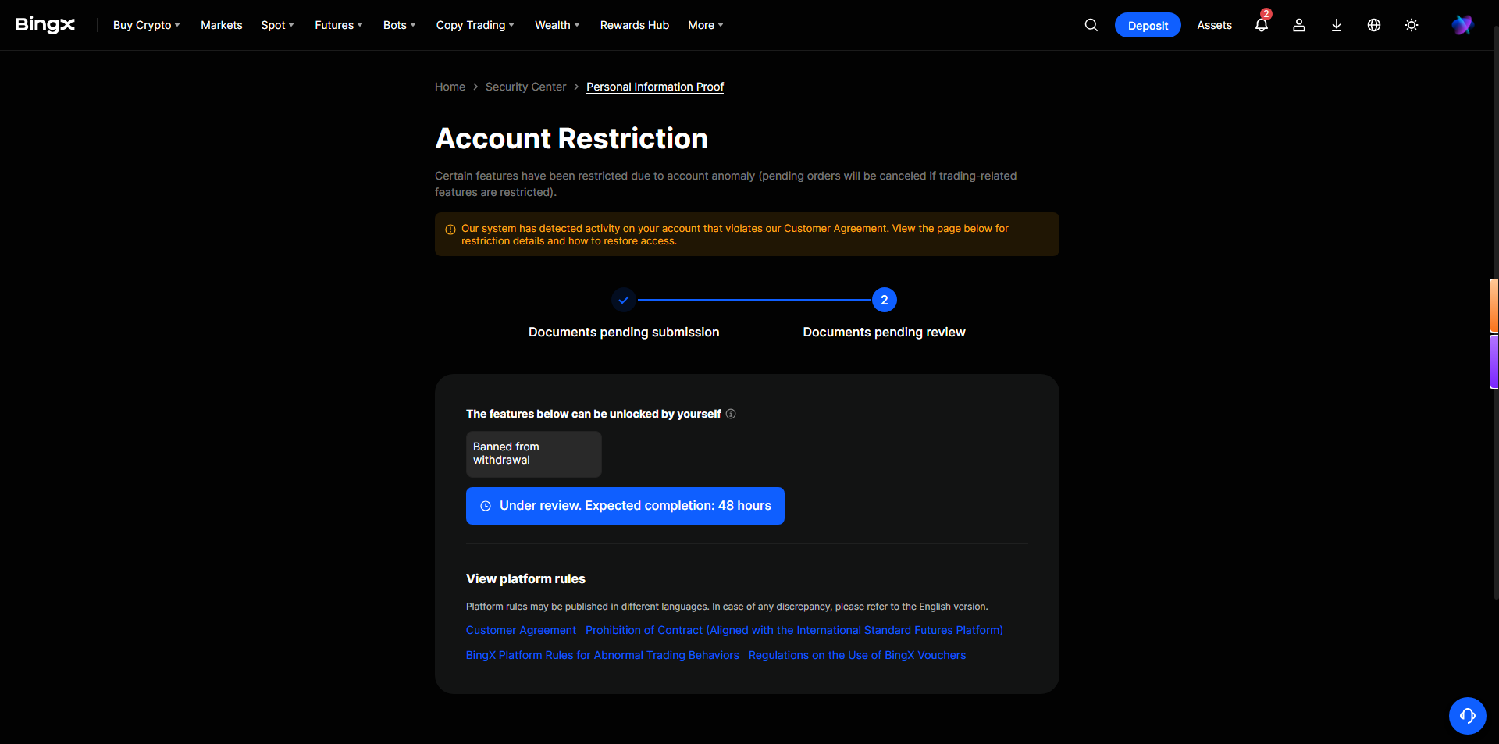Click the Documents pending review step label
The image size is (1499, 744).
pyautogui.click(x=884, y=332)
